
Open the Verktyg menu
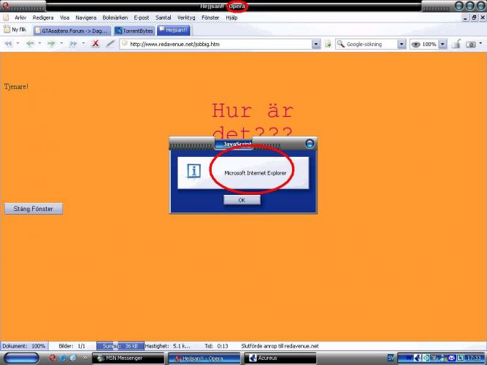coord(186,18)
